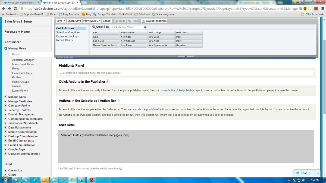Click the Quick Action Name search field
The width and height of the screenshot is (326, 183).
click(x=126, y=27)
